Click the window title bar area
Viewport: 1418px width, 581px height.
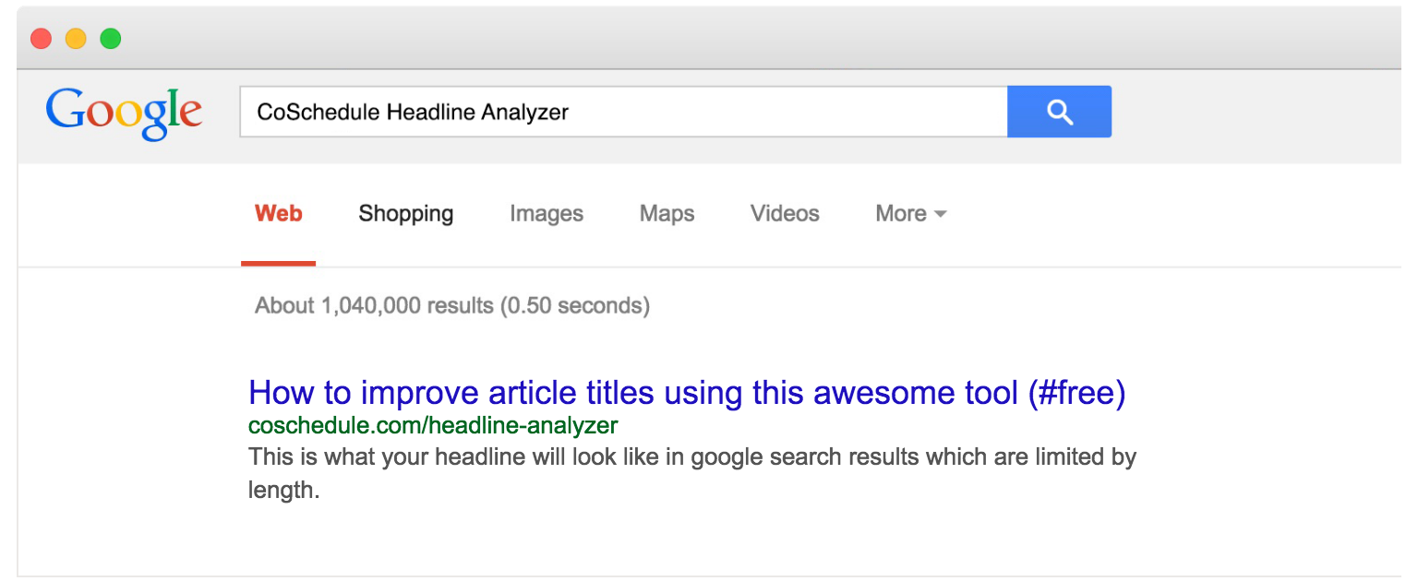click(x=739, y=39)
